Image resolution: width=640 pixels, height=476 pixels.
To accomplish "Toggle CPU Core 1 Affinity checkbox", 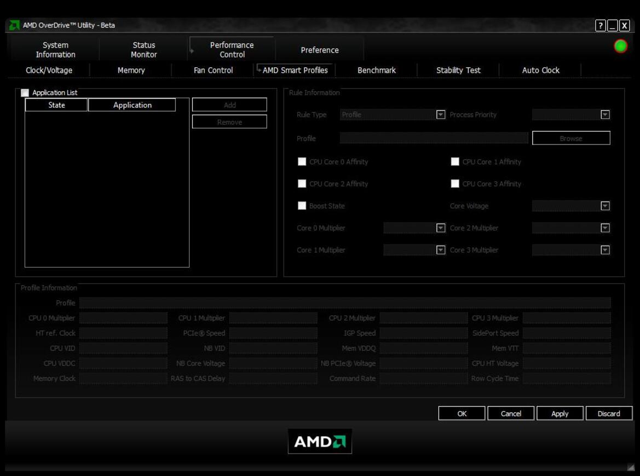I will click(x=455, y=161).
